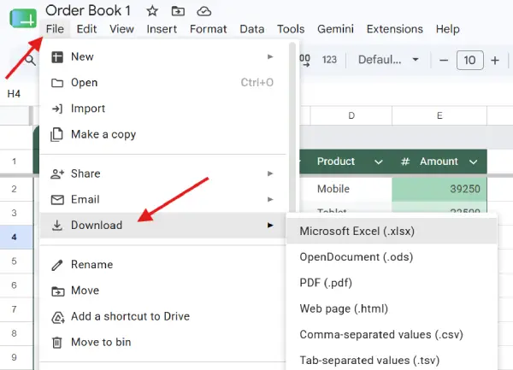Viewport: 513px width, 370px height.
Task: Choose Rename in the File menu
Action: click(163, 264)
